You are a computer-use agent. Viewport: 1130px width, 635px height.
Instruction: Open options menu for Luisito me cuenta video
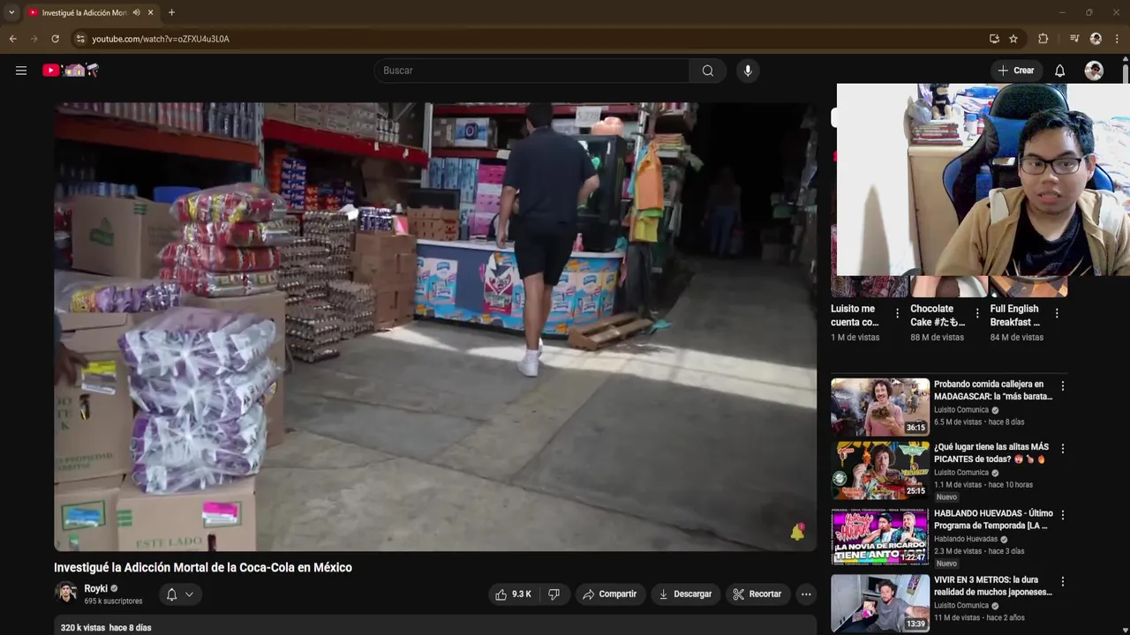[x=898, y=313]
